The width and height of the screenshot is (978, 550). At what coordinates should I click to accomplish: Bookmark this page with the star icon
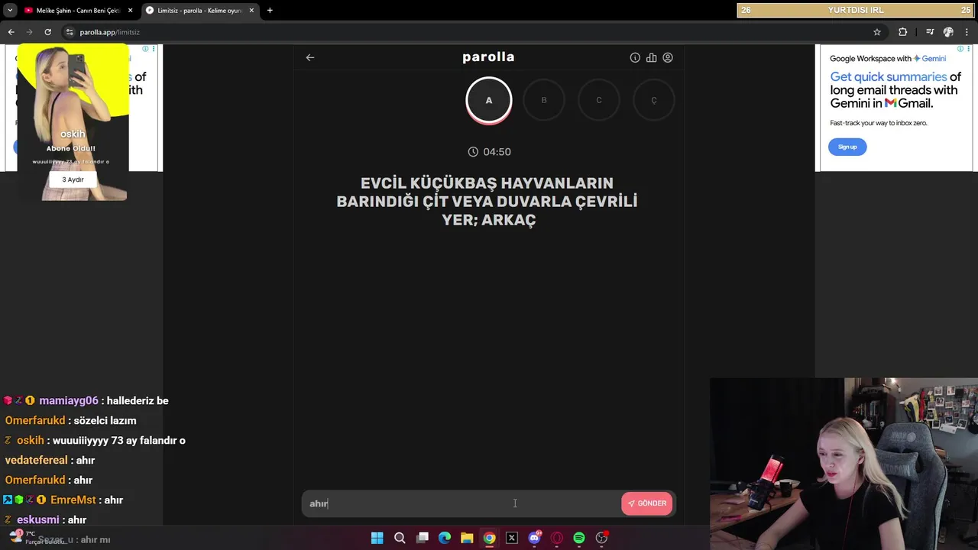(x=877, y=32)
